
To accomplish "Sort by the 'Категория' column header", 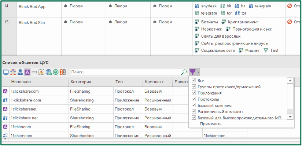I will click(81, 82).
